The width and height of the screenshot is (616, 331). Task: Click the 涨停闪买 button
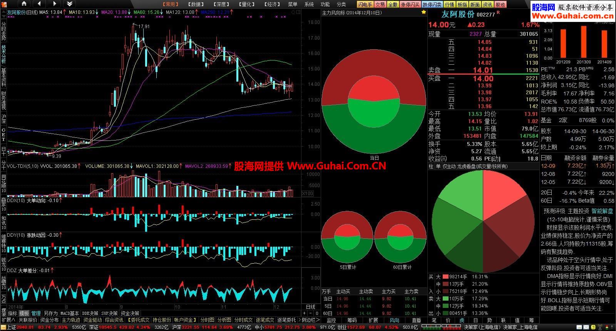[410, 4]
